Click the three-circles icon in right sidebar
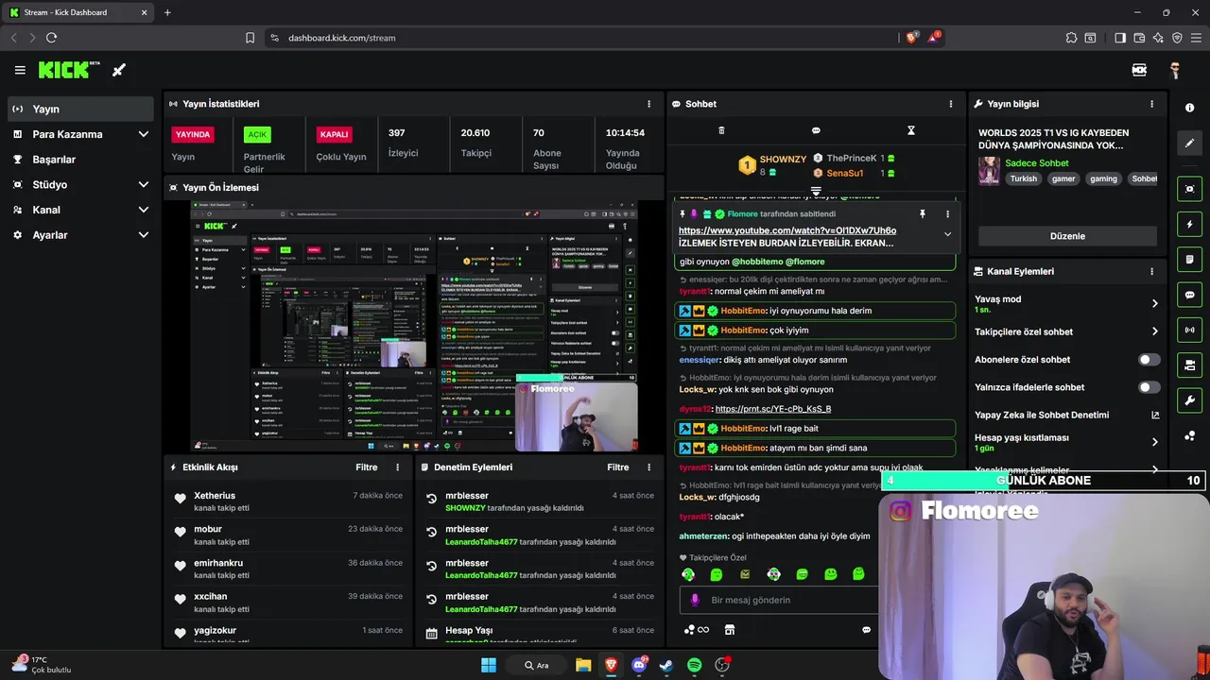The height and width of the screenshot is (680, 1210). click(1189, 435)
